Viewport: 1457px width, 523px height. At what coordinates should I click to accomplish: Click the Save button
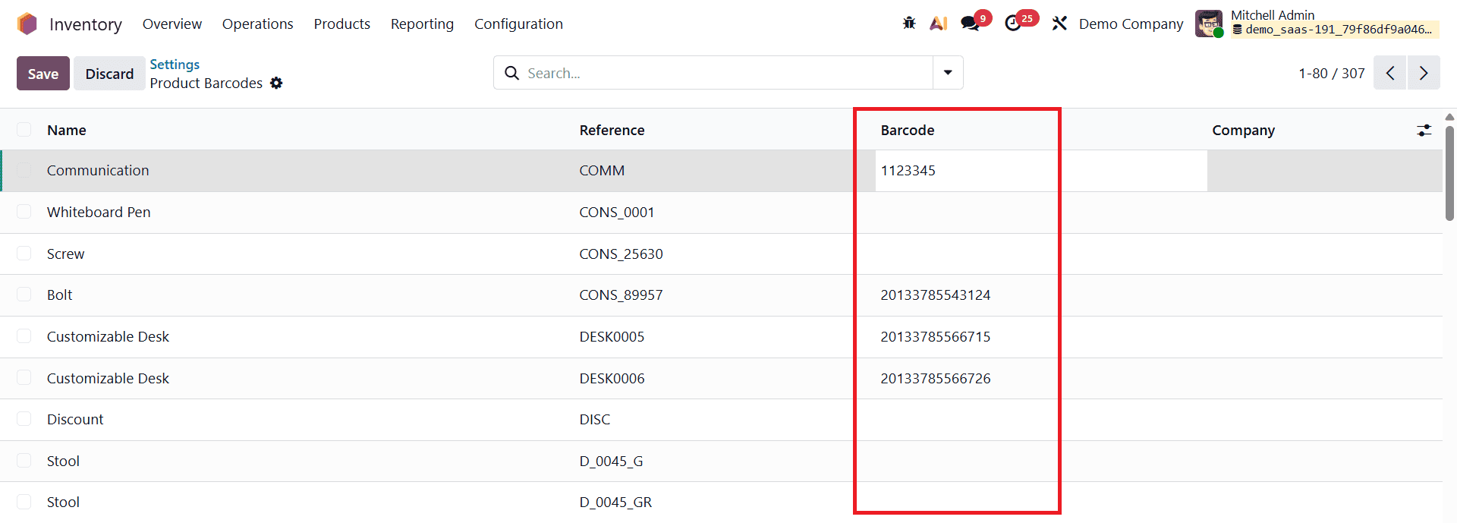pyautogui.click(x=43, y=74)
